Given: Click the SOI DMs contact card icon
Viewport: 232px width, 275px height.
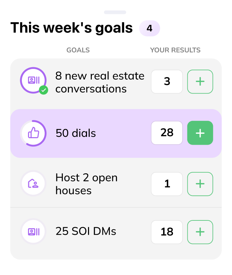Looking at the screenshot, I should tap(33, 232).
